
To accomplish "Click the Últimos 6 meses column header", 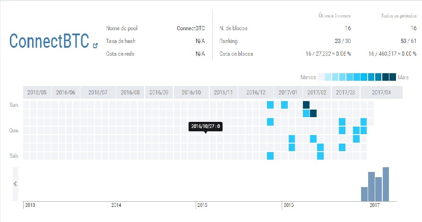I will pyautogui.click(x=334, y=16).
